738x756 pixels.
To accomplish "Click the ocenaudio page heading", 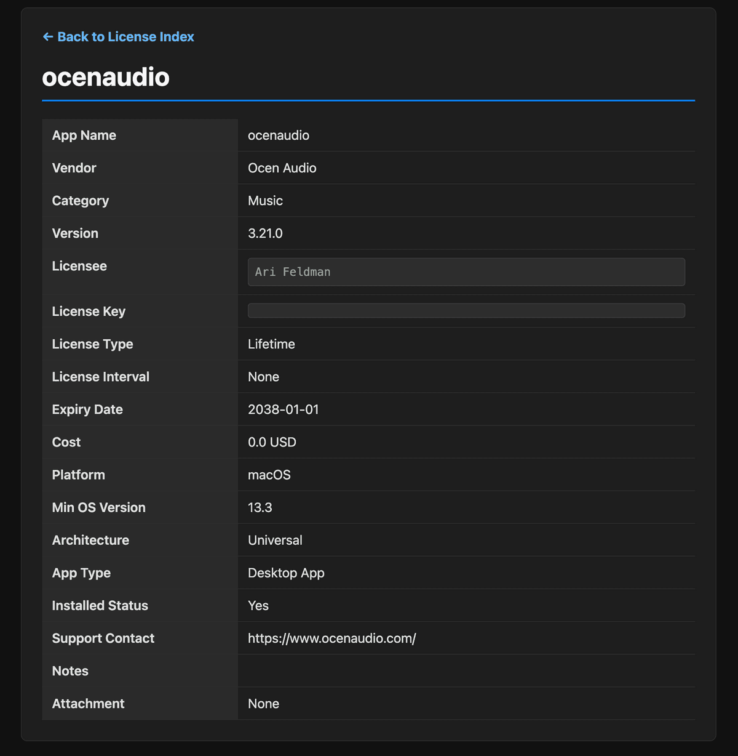I will [106, 77].
